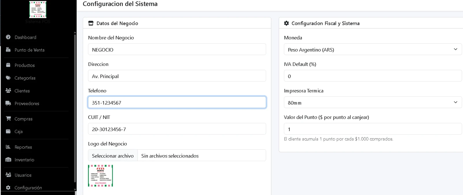Click the Configuracion del Sistema heading
463x195 pixels.
coord(120,4)
